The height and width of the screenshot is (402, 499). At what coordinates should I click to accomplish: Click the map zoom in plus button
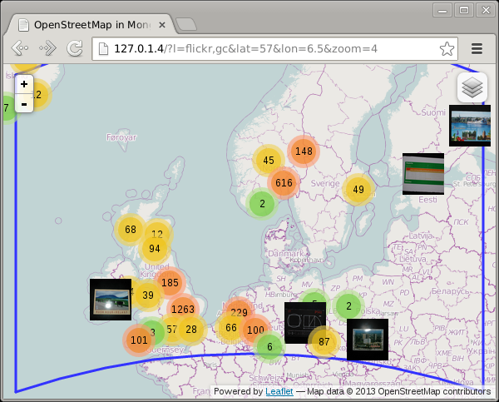24,84
